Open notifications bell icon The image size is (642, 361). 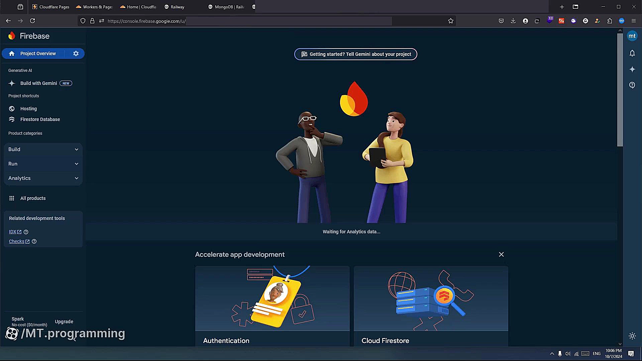[632, 53]
